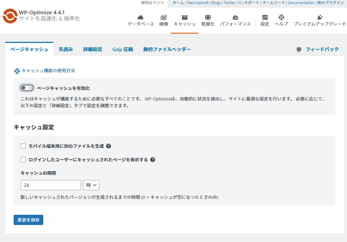Switch to the Gzip 圧縮 tab
The height and width of the screenshot is (242, 347).
click(123, 49)
